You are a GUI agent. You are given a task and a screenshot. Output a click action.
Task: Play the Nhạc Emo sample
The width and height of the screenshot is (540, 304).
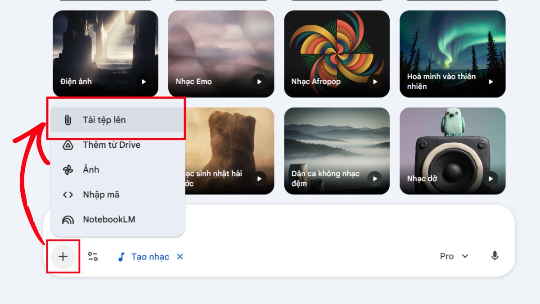click(259, 82)
